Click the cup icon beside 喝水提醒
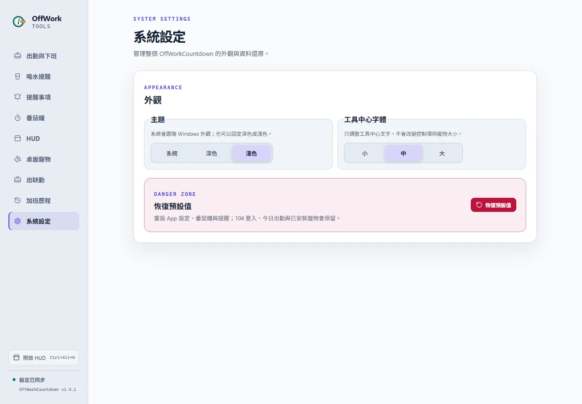The image size is (582, 404). pos(17,77)
